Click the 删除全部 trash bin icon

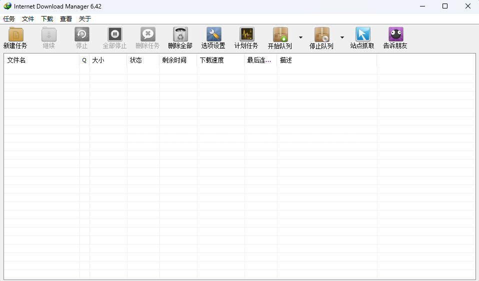[180, 34]
